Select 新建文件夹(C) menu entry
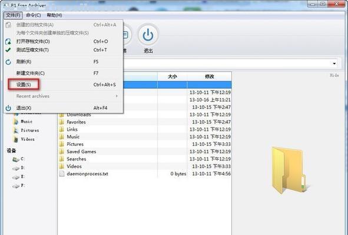This screenshot has width=348, height=235. [x=64, y=73]
